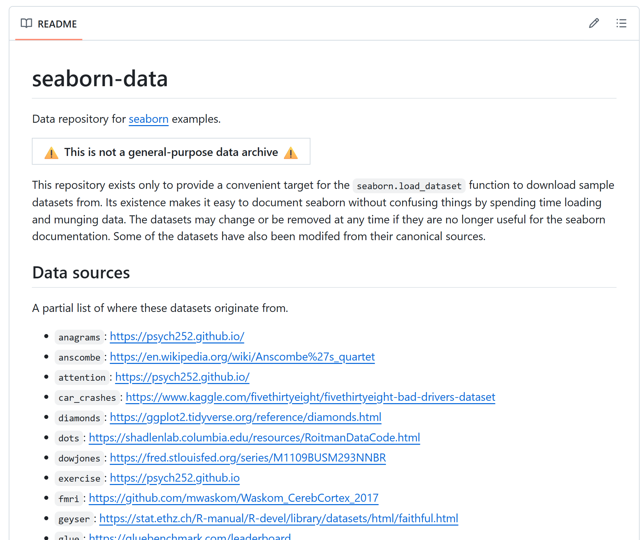Click the left warning triangle icon
This screenshot has width=643, height=540.
click(x=51, y=153)
